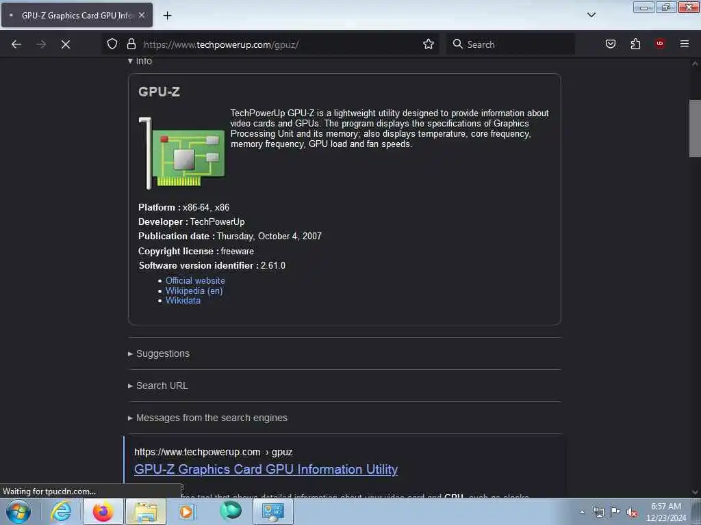Screen dimensions: 701x525
Task: Select the GPU-Z Graphics Card tab
Action: tap(77, 15)
